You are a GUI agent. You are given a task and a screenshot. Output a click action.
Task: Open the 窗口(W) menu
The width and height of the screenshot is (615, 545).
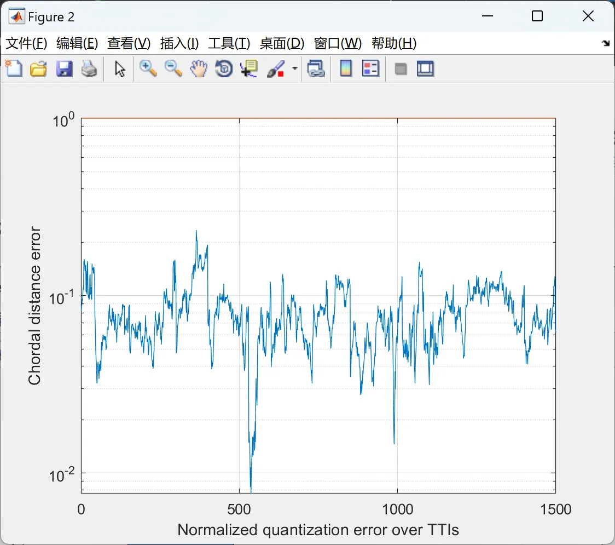pyautogui.click(x=338, y=43)
